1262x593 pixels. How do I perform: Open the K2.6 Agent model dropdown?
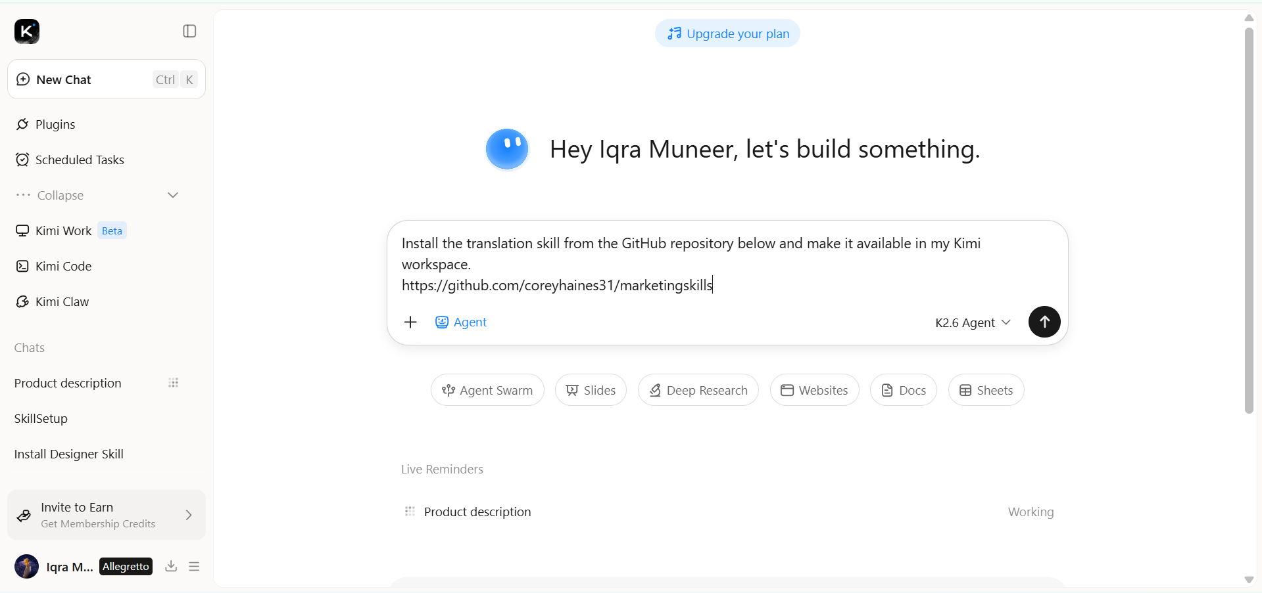click(973, 322)
